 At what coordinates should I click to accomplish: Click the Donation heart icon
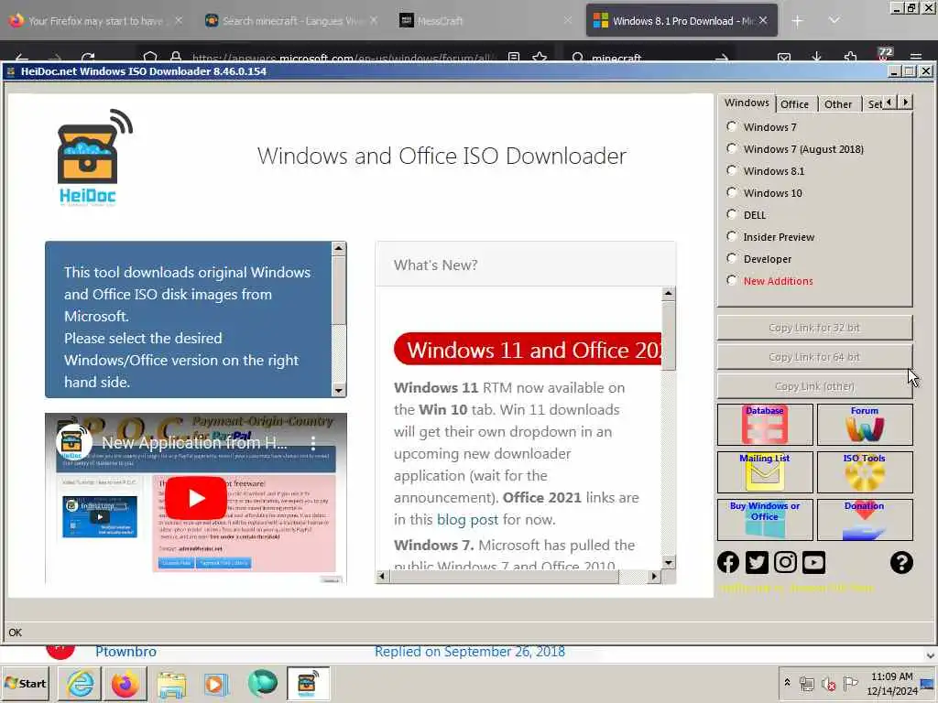865,520
